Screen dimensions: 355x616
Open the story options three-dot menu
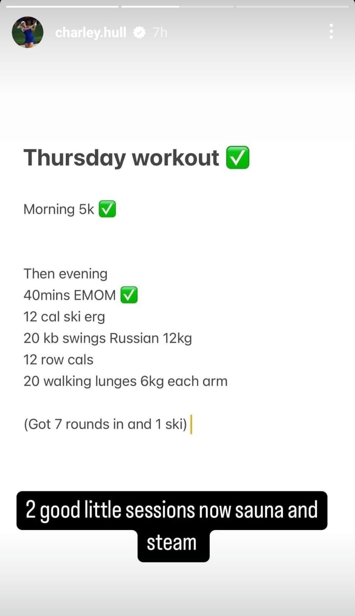coord(331,32)
